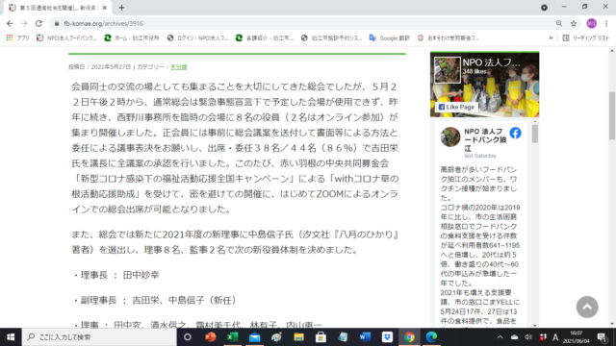The width and height of the screenshot is (616, 346).
Task: Expand the hidden bookmarks overflow chevron
Action: click(551, 38)
